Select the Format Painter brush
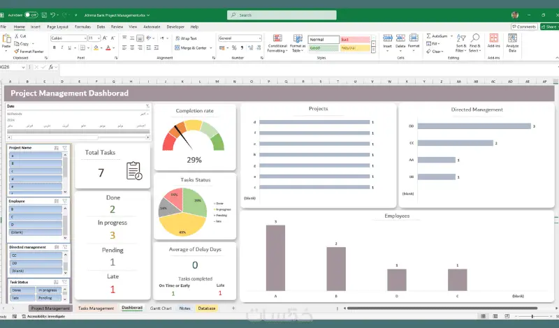 coord(16,51)
